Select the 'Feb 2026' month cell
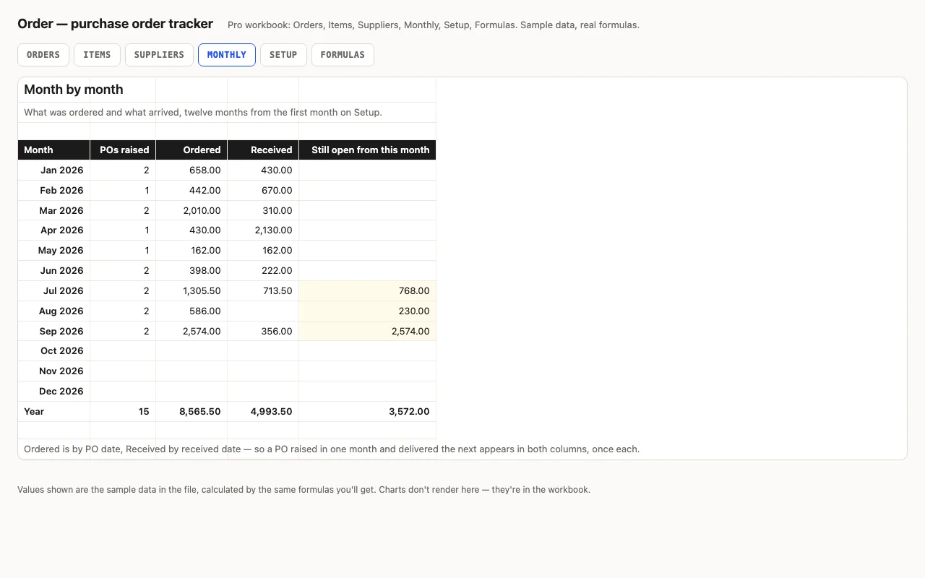Screen dimensions: 925x578 click(54, 190)
